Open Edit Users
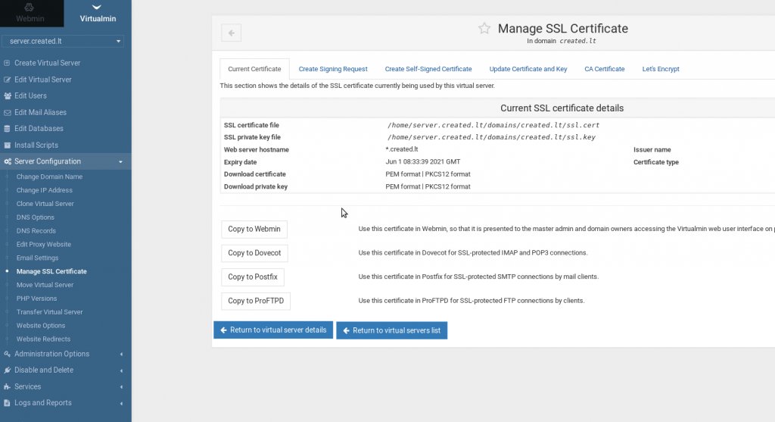 (30, 95)
